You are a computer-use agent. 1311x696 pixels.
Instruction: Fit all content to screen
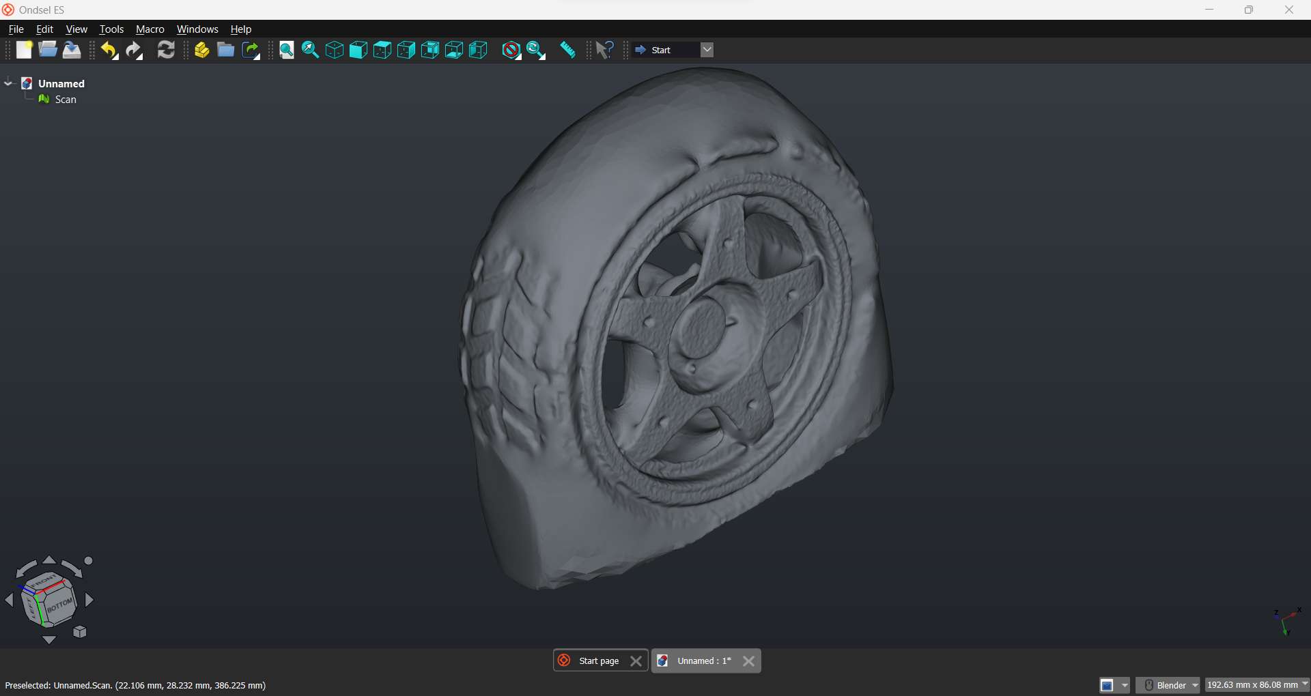coord(287,50)
